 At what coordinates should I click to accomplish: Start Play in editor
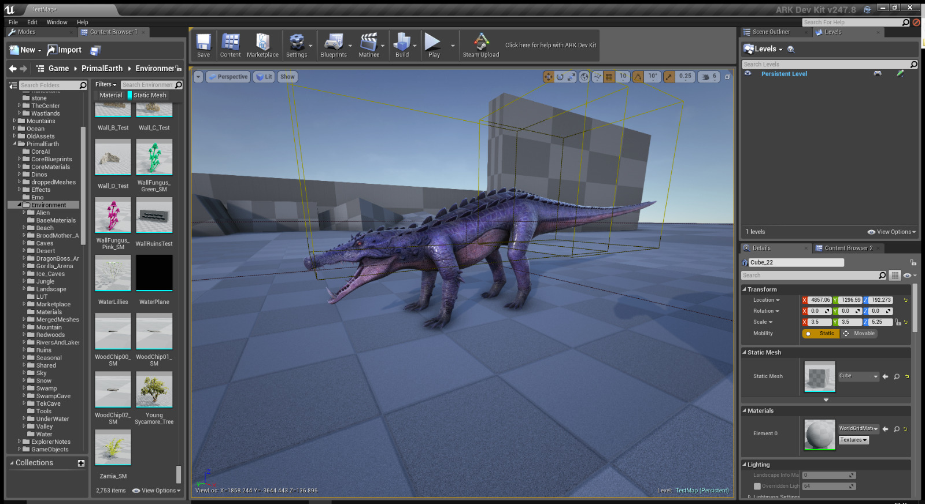coord(434,46)
